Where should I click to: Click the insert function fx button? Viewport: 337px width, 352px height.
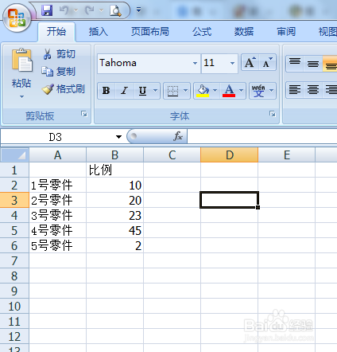click(x=178, y=136)
